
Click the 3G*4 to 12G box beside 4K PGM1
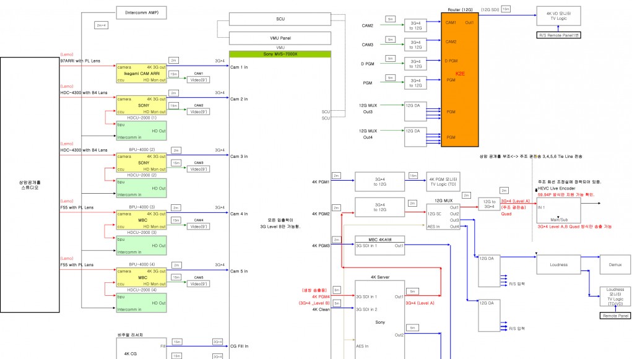point(379,182)
